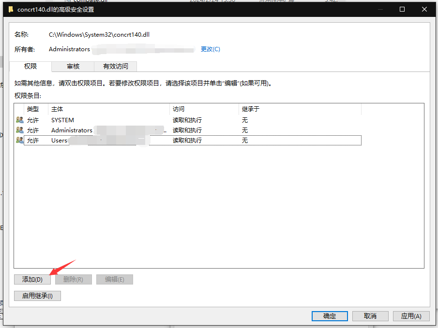Viewport: 438px width, 328px height.
Task: Cancel the dialog with 取消
Action: click(x=370, y=316)
